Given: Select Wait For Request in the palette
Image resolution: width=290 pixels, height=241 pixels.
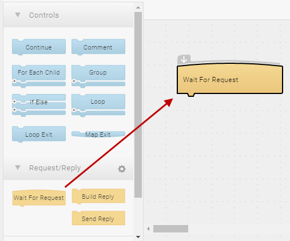Looking at the screenshot, I should click(39, 198).
